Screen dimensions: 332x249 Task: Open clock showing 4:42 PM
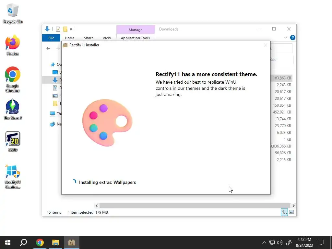304,243
